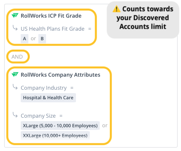Click the RollWorks logo beside Company Attributes
This screenshot has width=181, height=151.
click(15, 74)
